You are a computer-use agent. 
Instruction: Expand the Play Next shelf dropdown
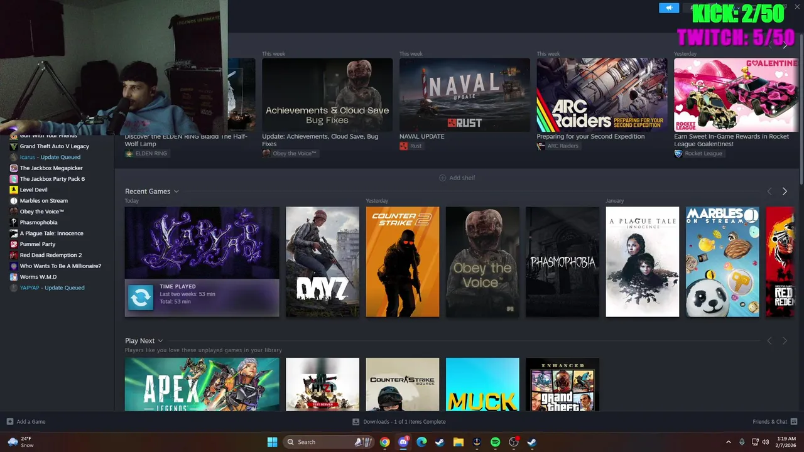161,341
